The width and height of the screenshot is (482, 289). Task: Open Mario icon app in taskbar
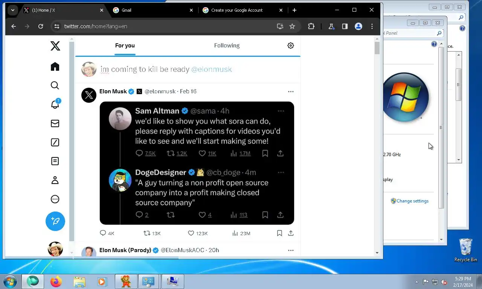[126, 281]
